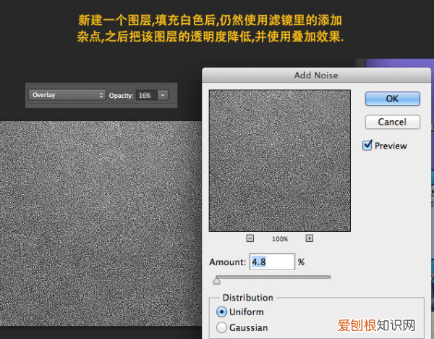
Task: Select Uniform distribution radio button
Action: tap(221, 312)
